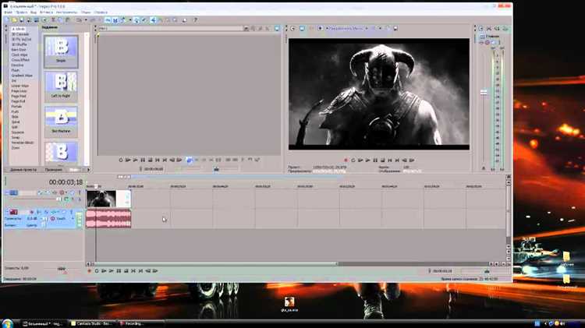Select Venetian Blinds in transitions list

[x=23, y=143]
